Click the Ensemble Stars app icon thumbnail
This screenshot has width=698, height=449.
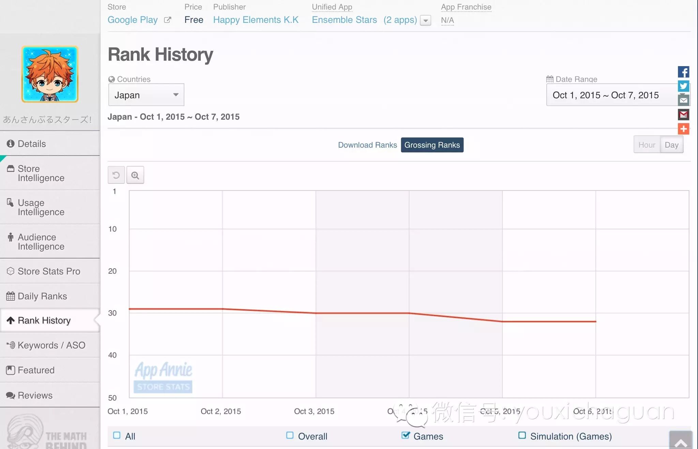(x=50, y=74)
